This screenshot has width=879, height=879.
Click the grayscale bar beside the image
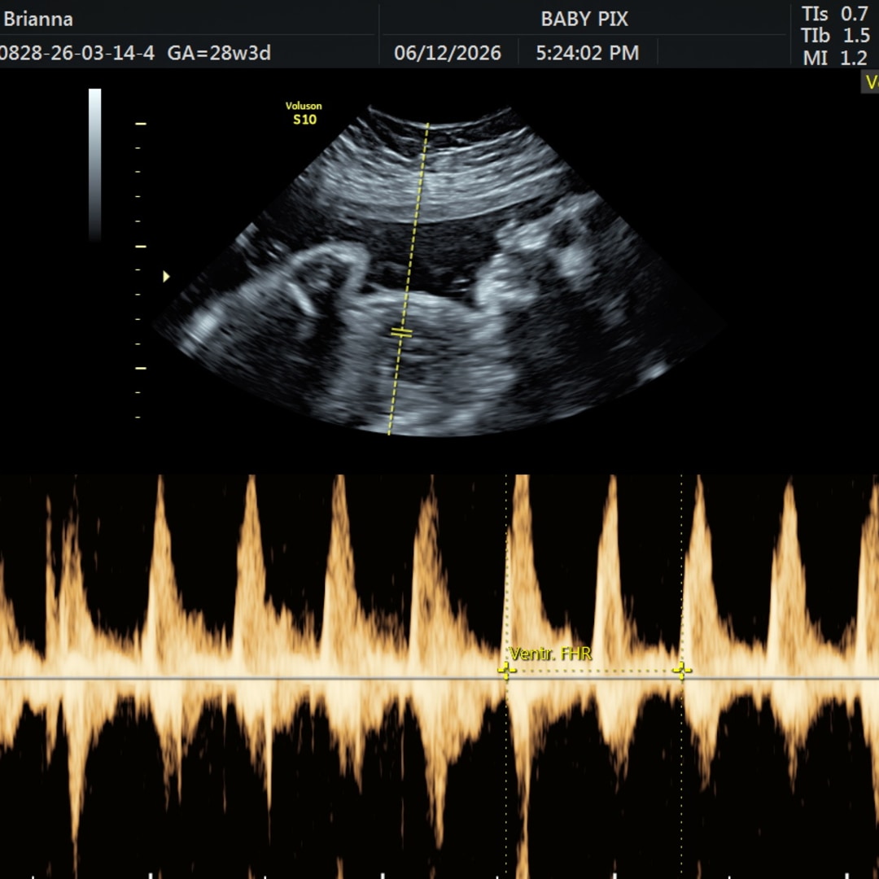94,164
